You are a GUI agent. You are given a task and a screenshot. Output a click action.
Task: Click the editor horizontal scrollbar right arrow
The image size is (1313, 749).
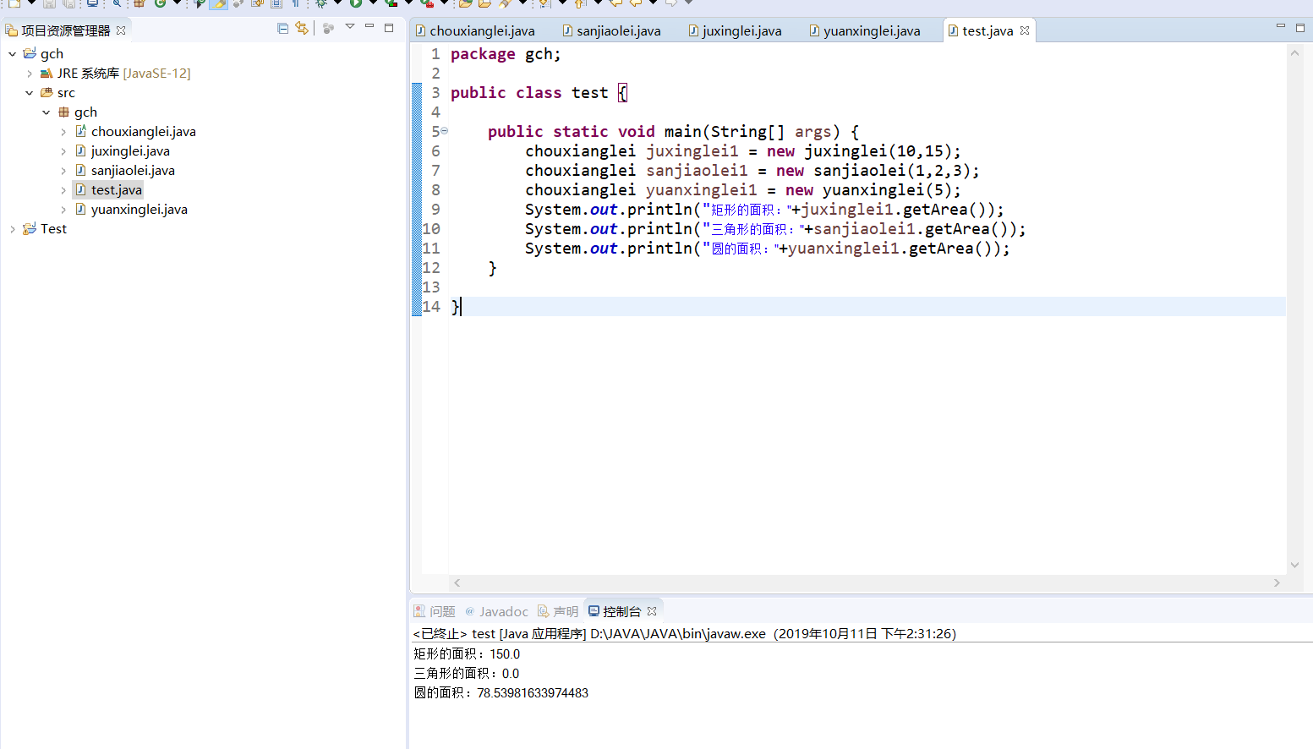[x=1277, y=582]
